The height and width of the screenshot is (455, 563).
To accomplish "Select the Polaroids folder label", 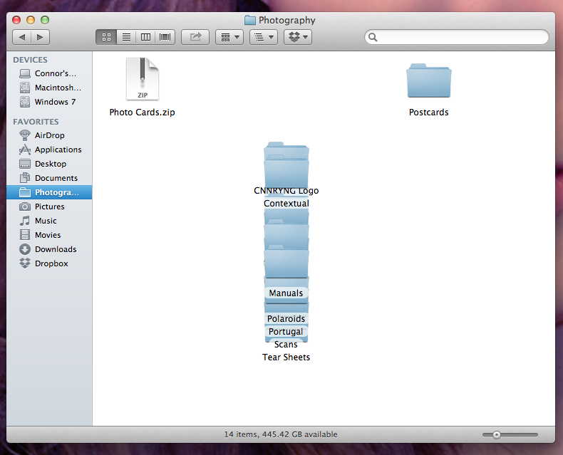I will pos(286,319).
